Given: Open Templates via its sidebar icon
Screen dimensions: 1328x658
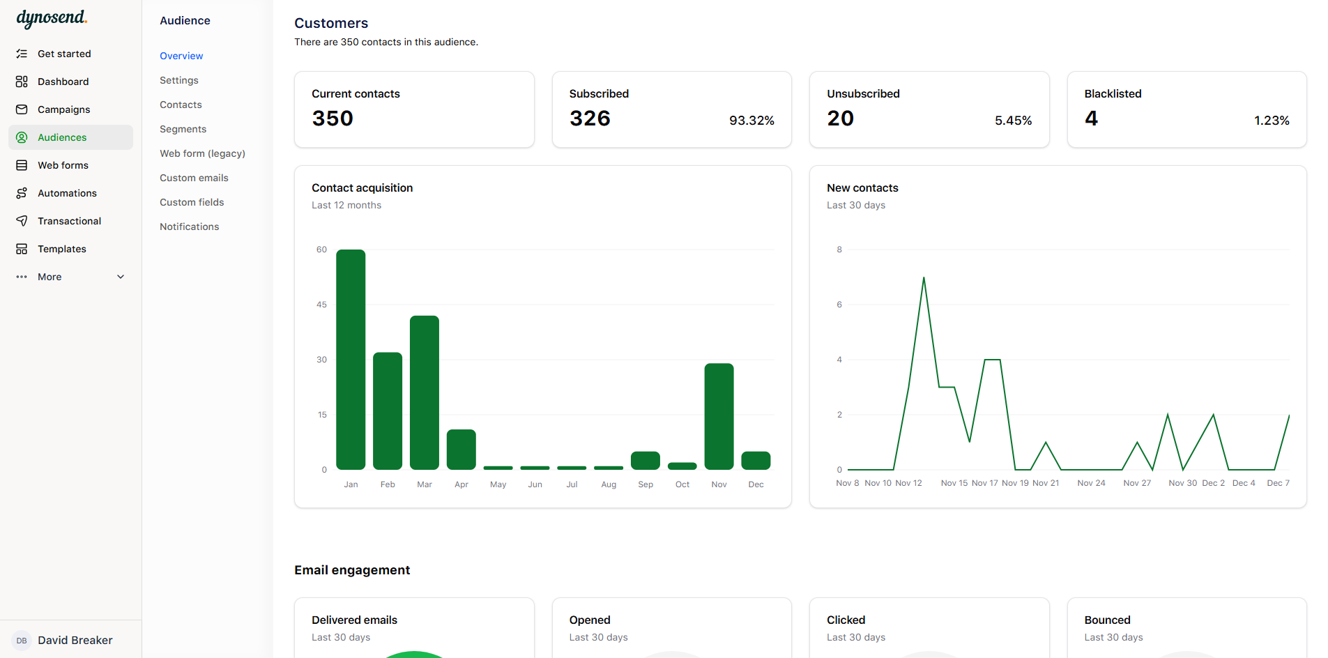Looking at the screenshot, I should point(22,248).
